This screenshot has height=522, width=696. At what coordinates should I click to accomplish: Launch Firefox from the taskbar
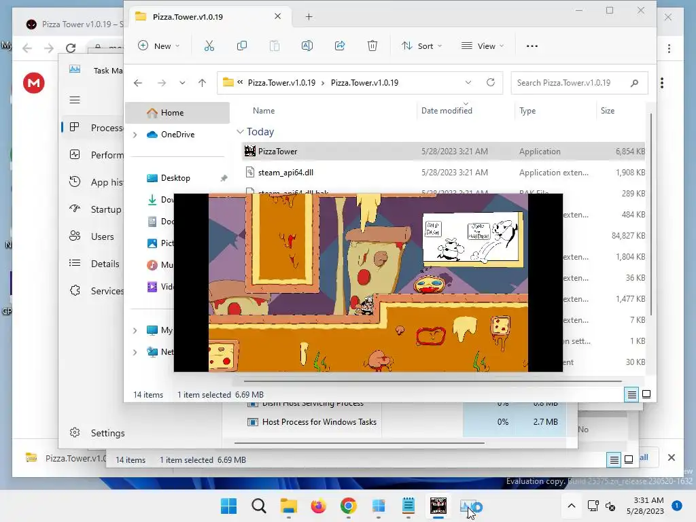(x=318, y=506)
